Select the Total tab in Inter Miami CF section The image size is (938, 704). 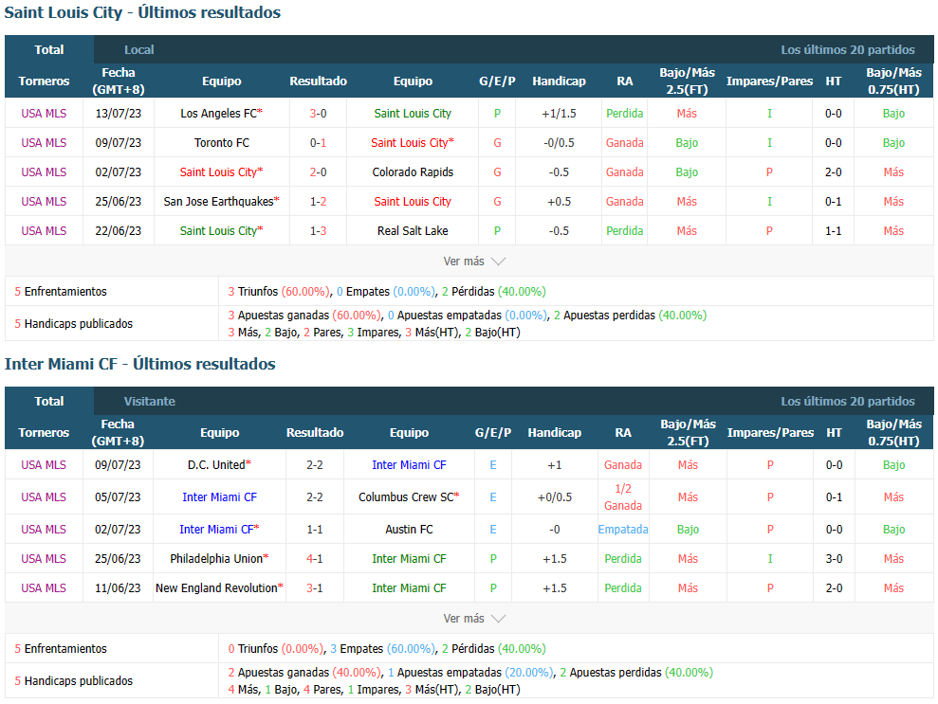point(49,401)
